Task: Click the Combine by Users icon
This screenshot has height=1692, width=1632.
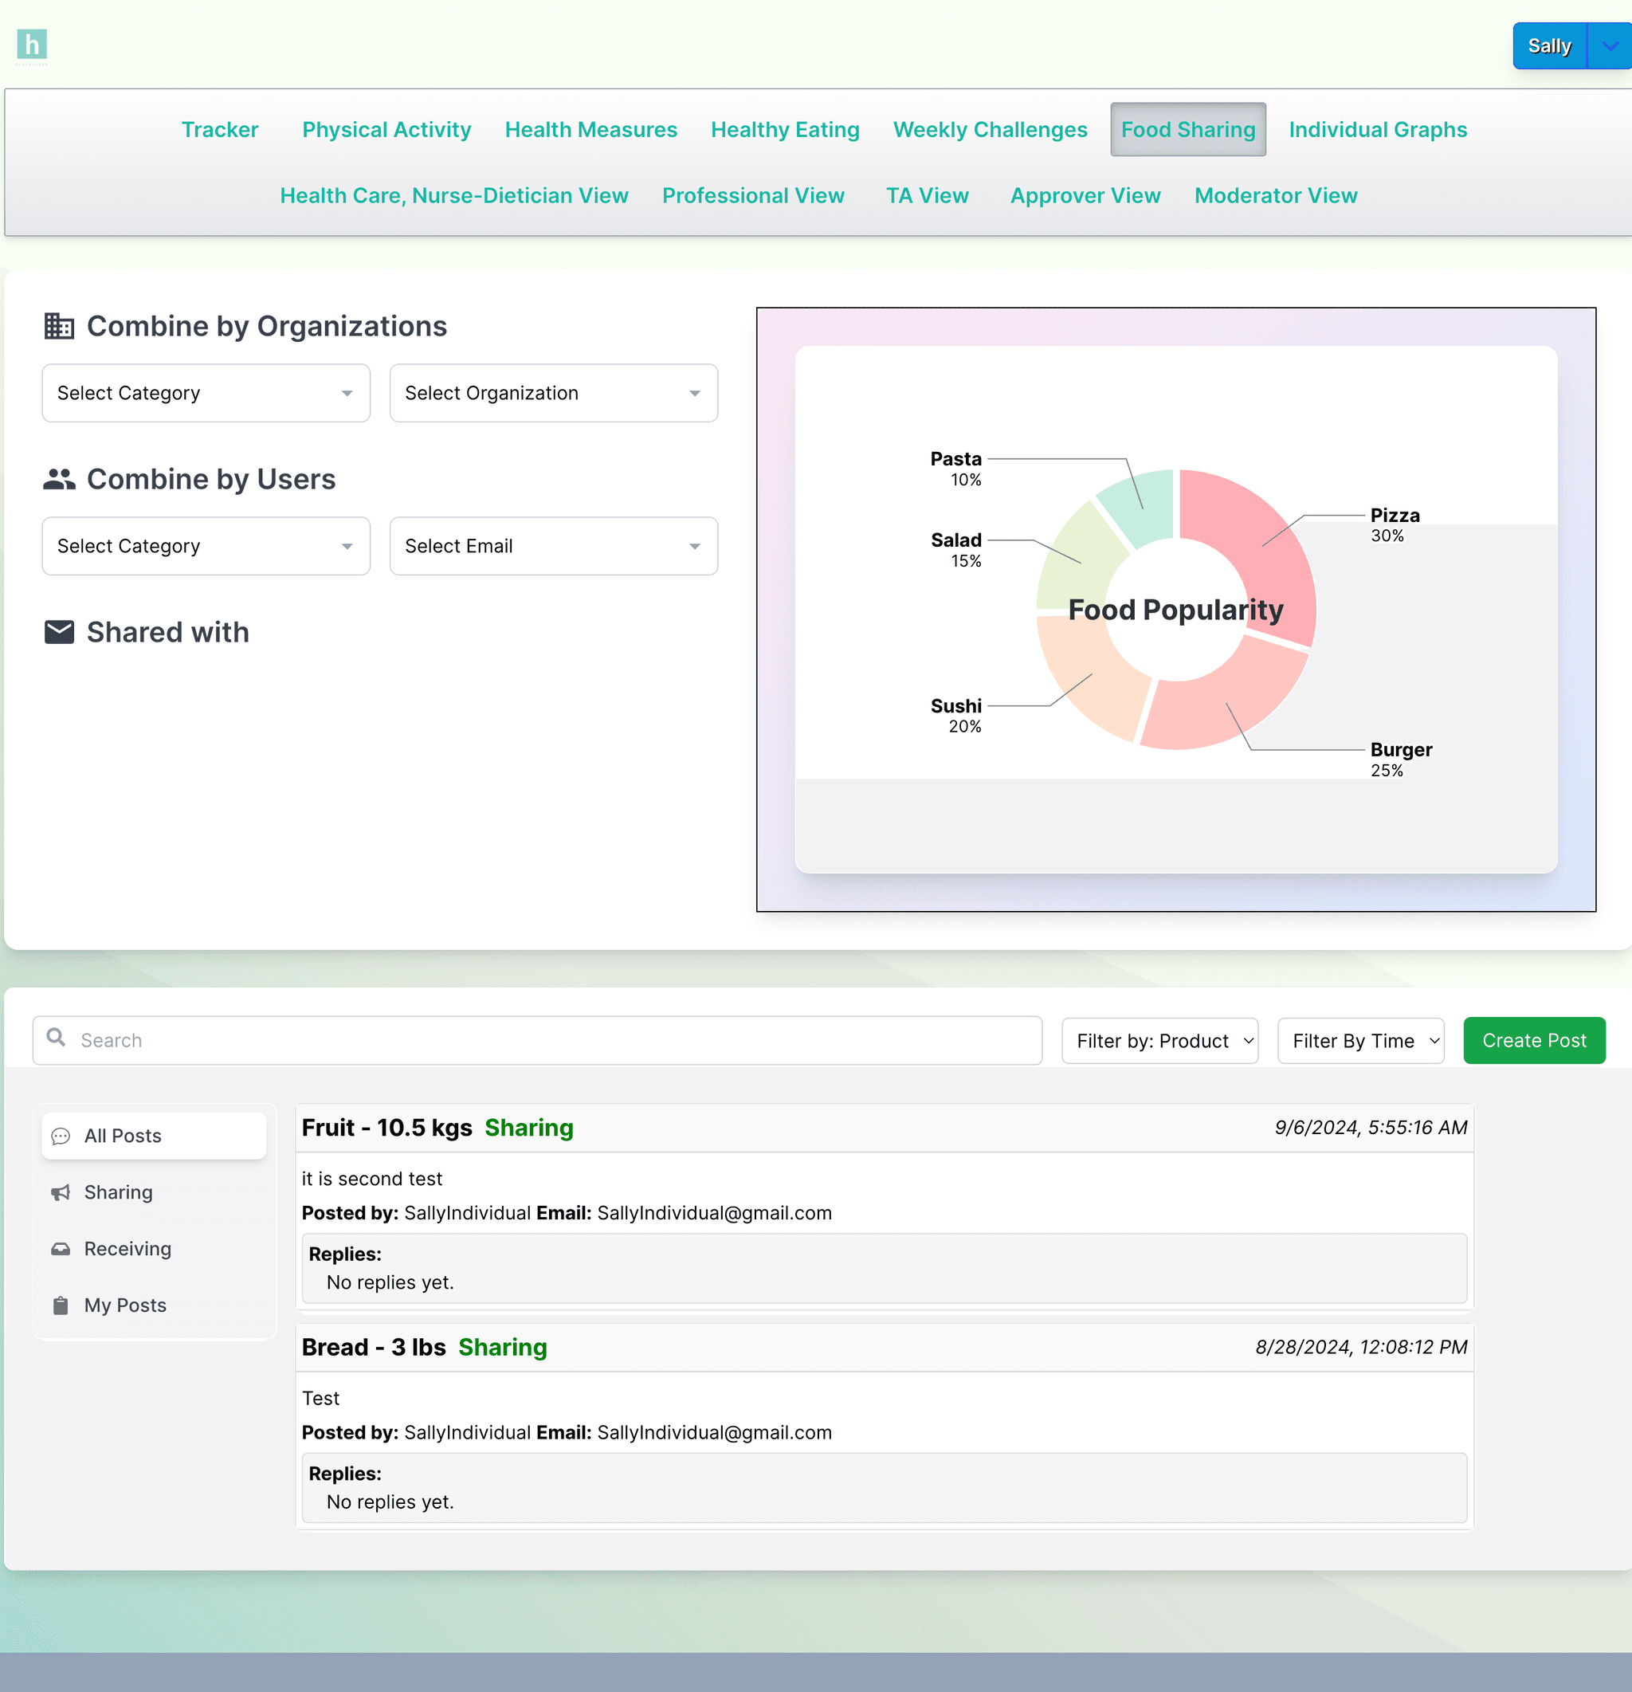Action: (59, 481)
